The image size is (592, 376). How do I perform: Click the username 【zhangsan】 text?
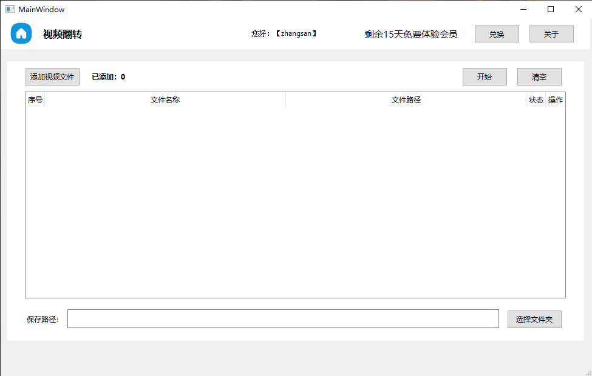tap(296, 33)
